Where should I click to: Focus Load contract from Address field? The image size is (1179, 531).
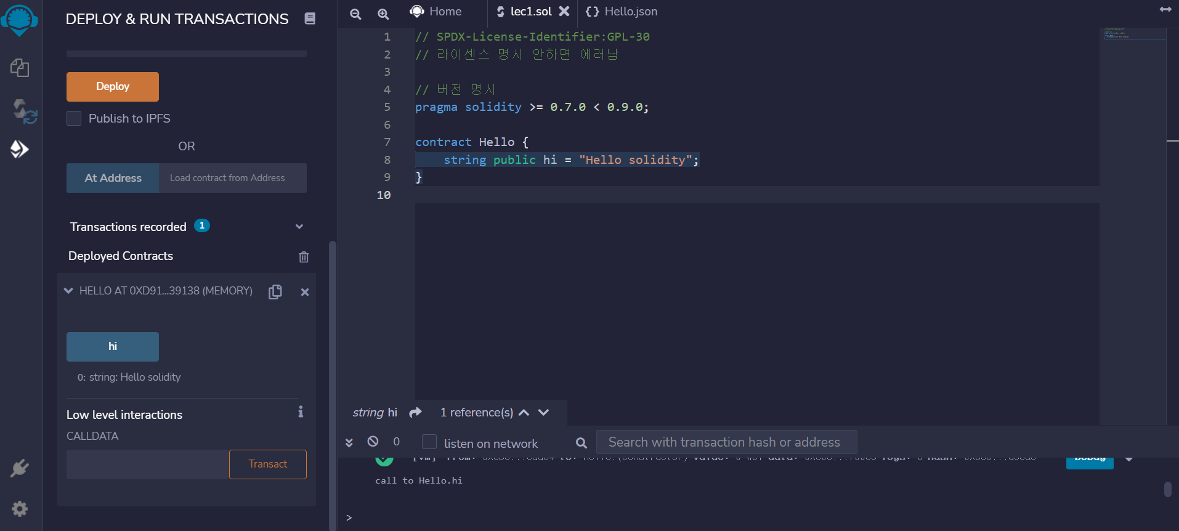(233, 178)
